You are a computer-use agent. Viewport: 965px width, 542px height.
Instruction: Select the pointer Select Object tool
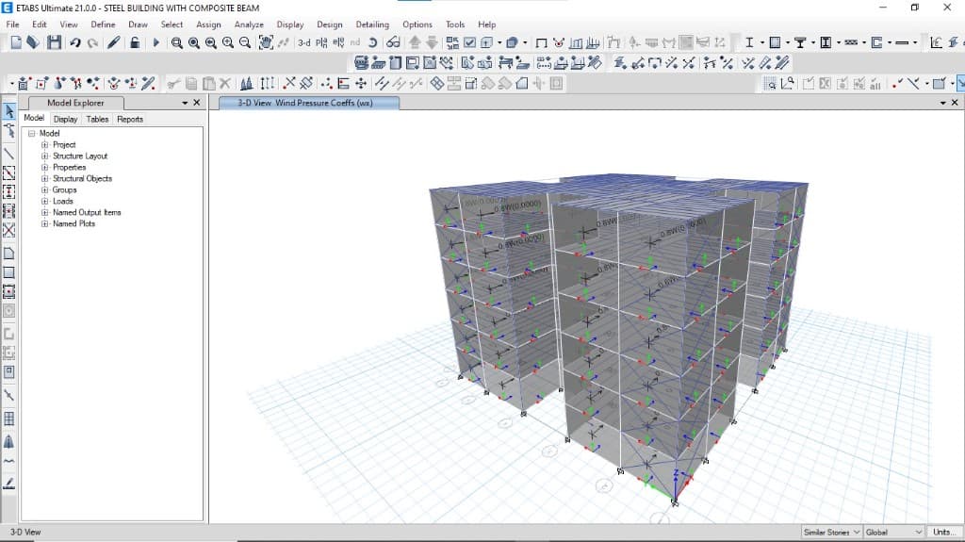[9, 111]
